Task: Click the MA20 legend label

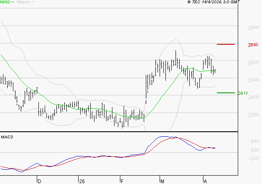Action: [x=6, y=3]
